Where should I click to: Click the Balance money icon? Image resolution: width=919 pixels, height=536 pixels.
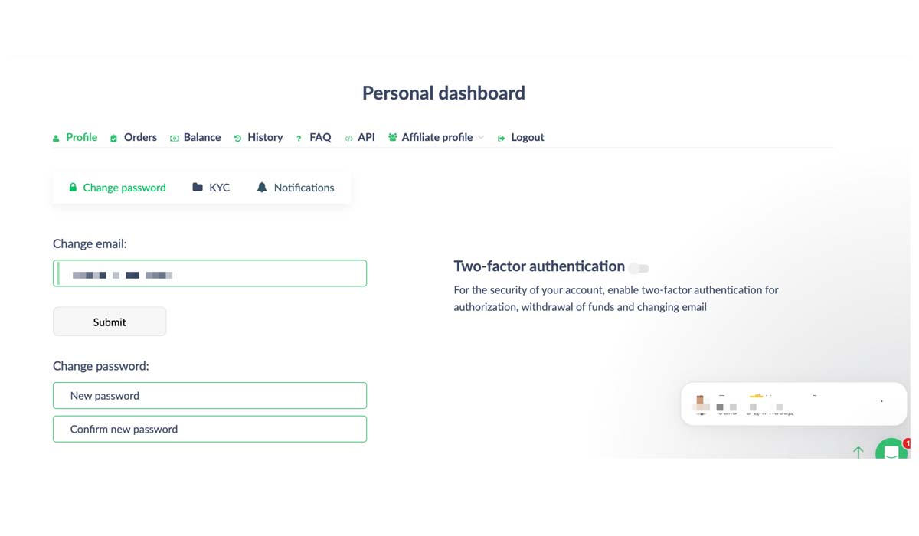click(x=174, y=139)
